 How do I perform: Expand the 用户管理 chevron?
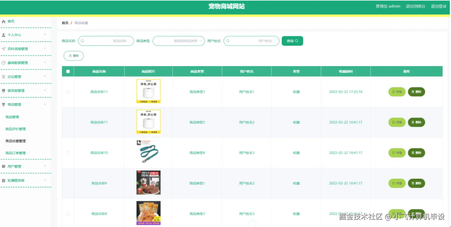[45, 166]
